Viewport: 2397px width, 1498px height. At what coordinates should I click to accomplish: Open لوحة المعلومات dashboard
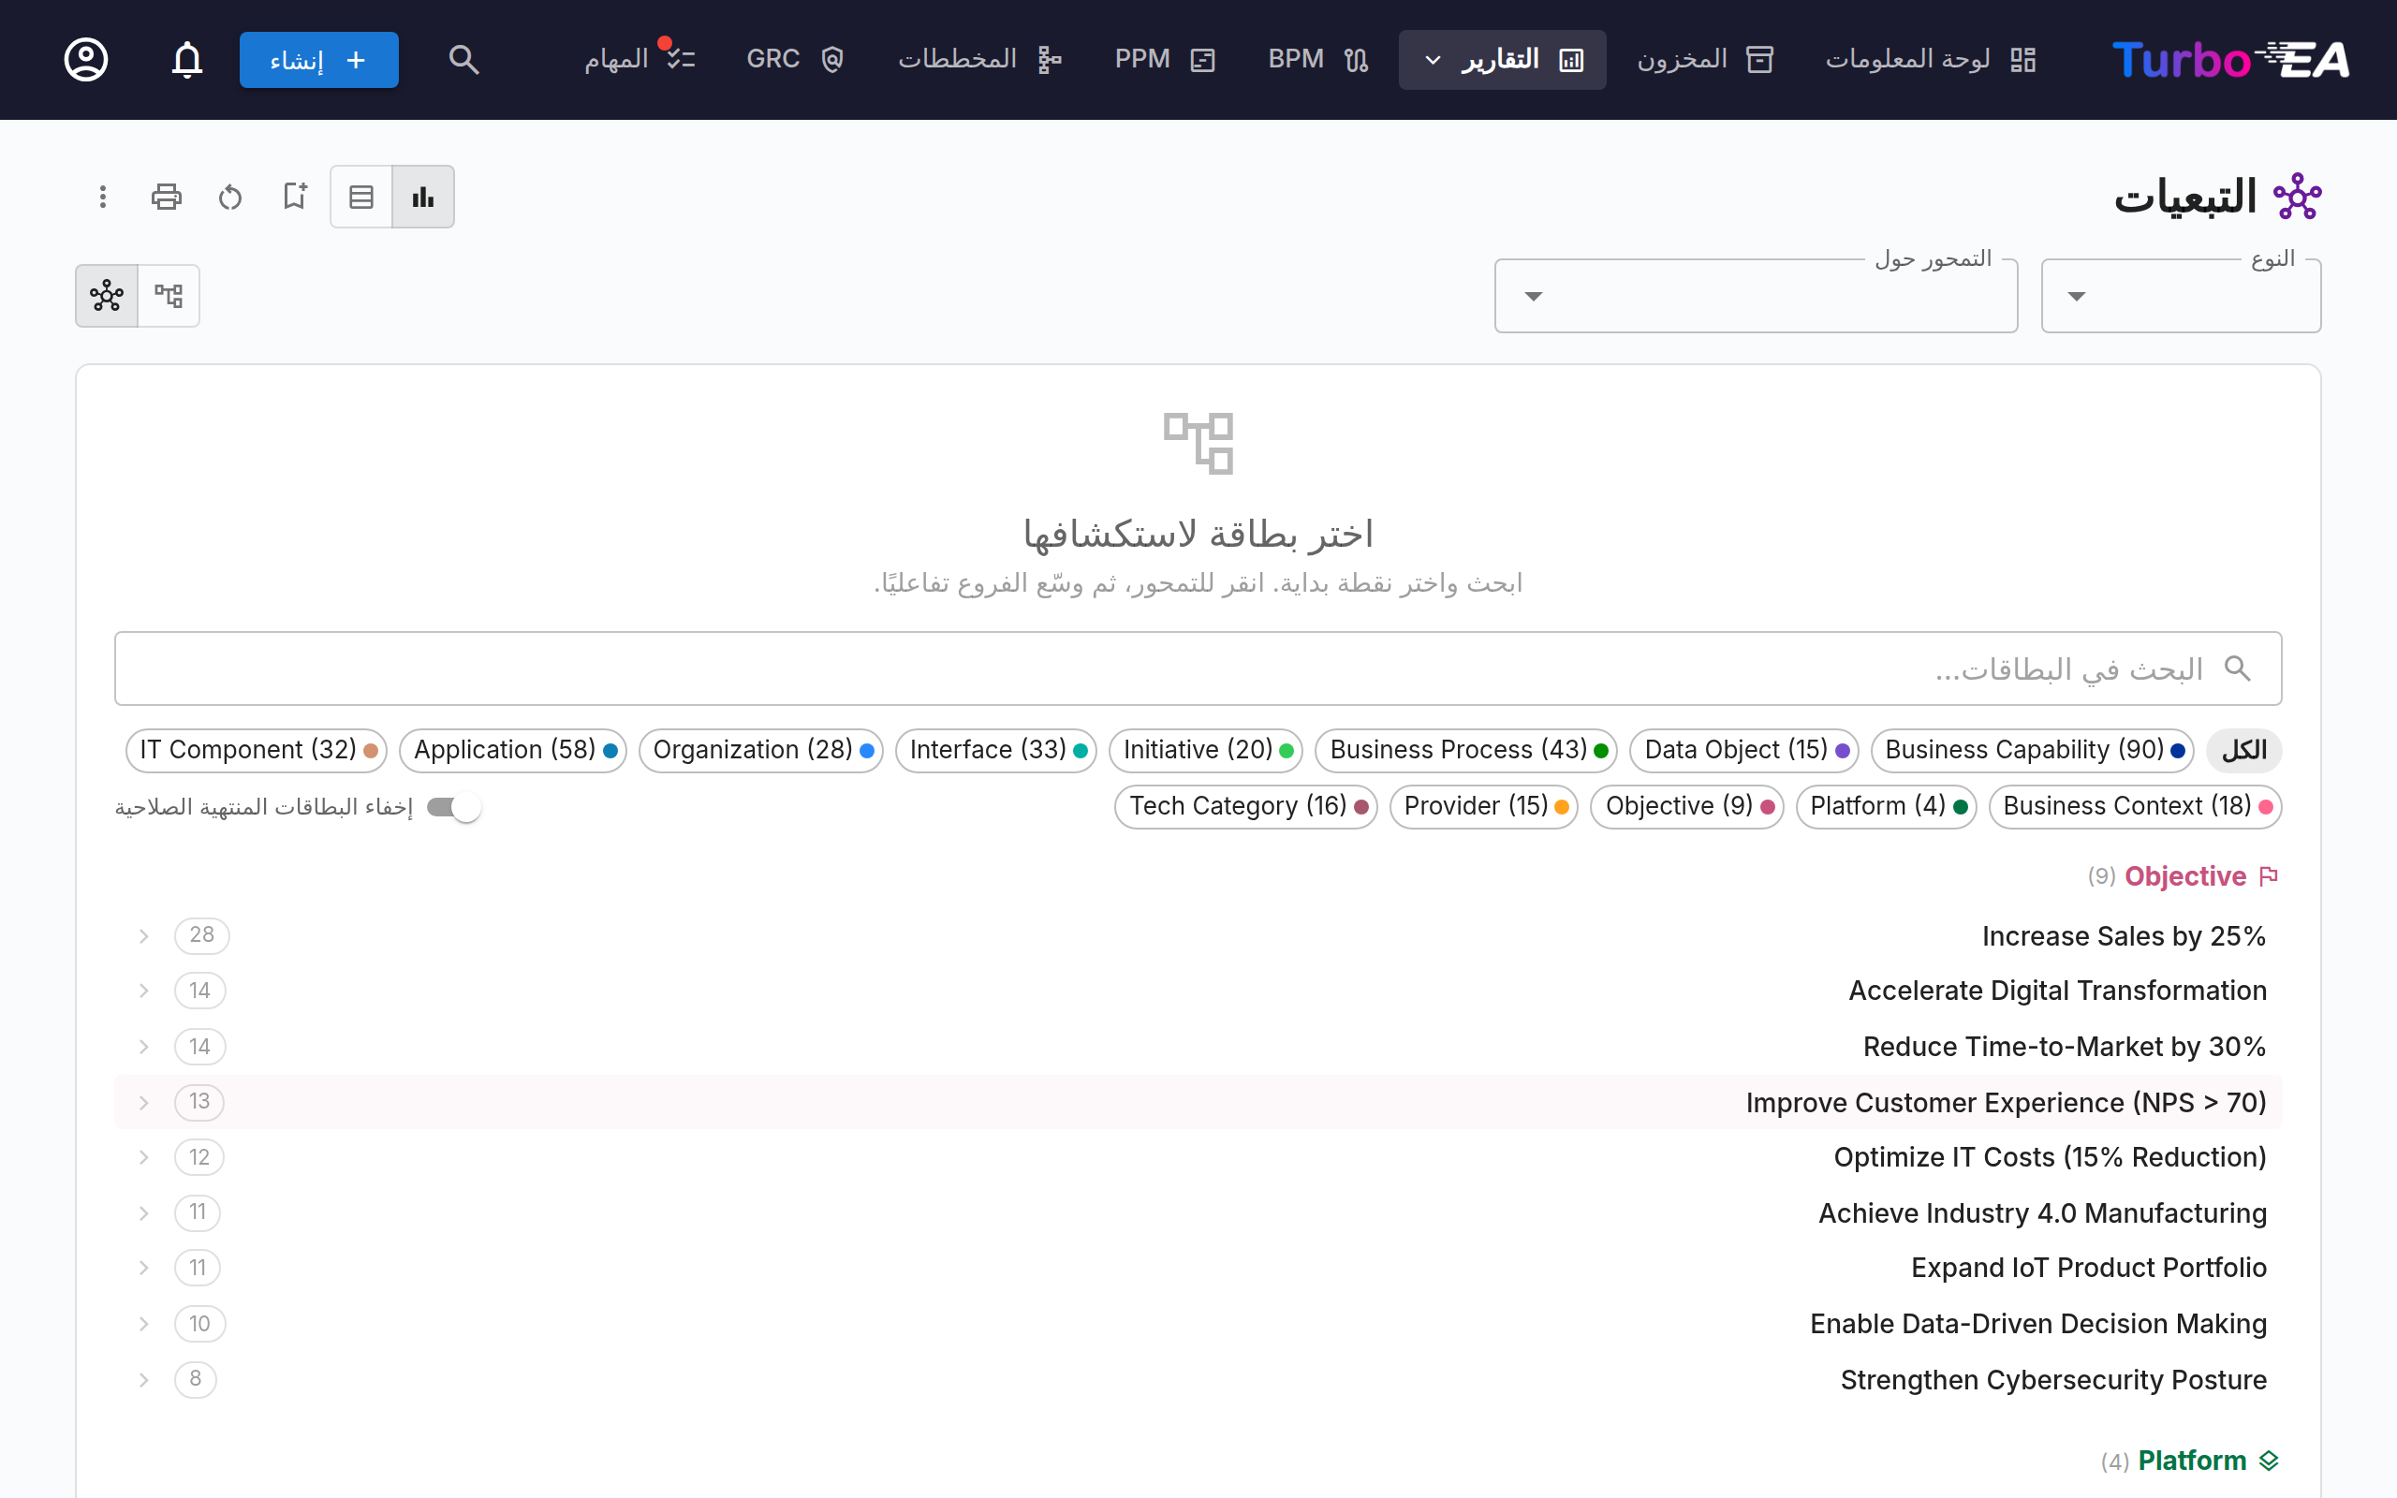pos(1931,59)
